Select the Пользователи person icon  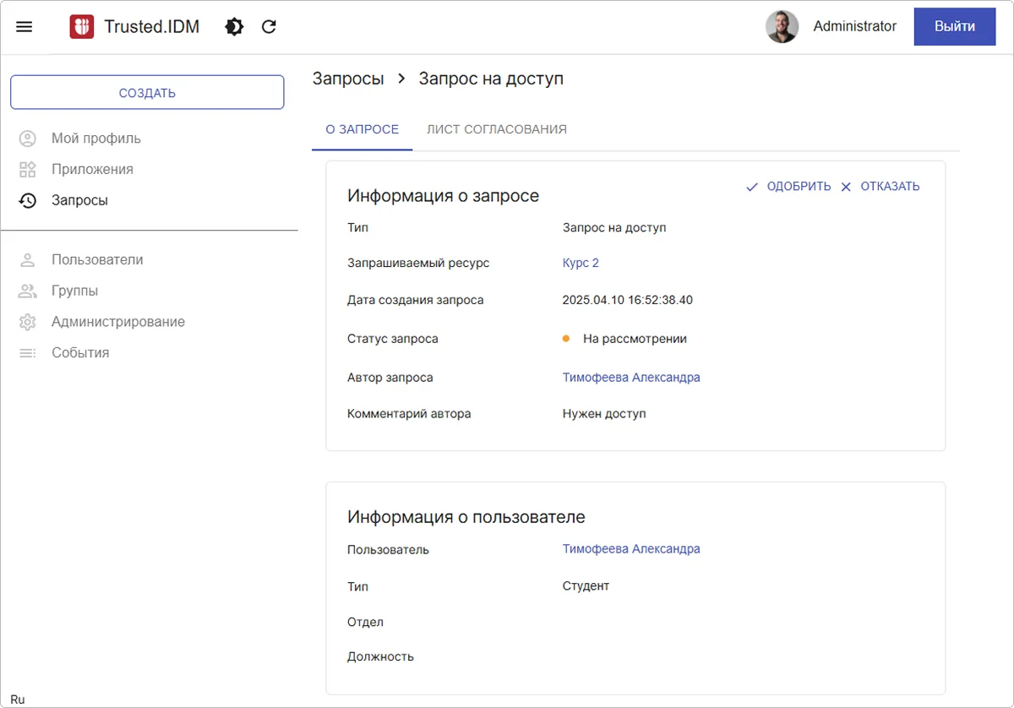click(x=27, y=259)
